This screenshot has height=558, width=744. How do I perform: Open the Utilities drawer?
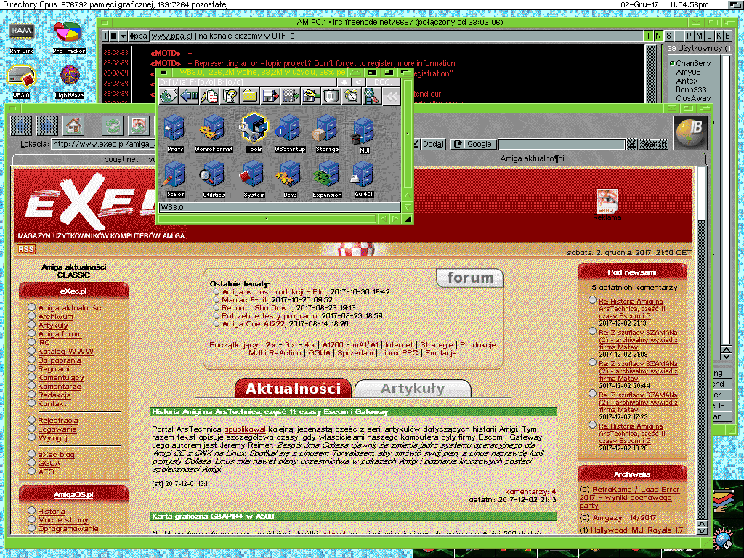[x=214, y=179]
